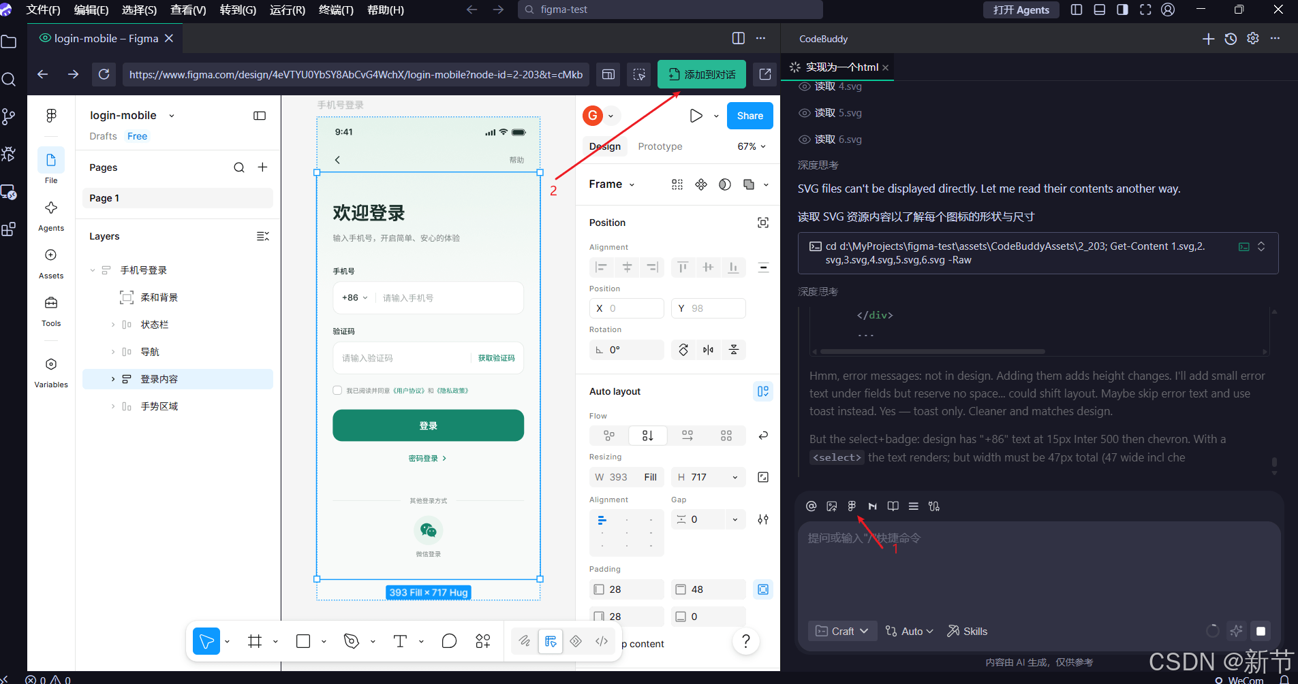
Task: Open chat history in CodeBuddy panel
Action: [1231, 39]
